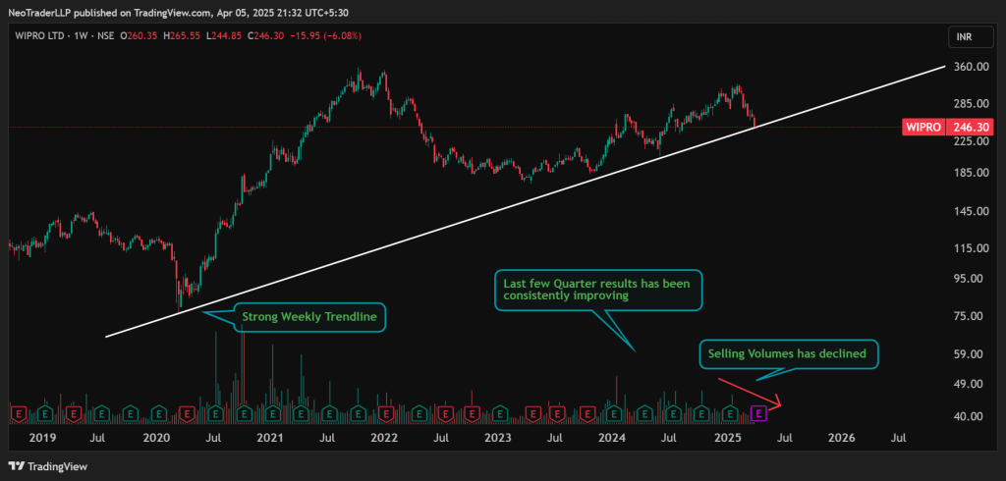Select the Quarter results improving callout
The image size is (1006, 481).
[597, 290]
